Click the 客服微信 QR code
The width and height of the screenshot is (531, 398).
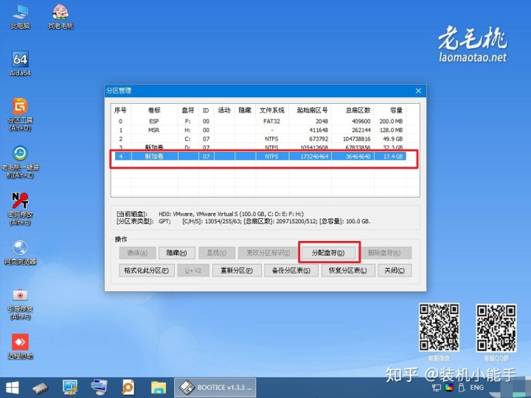pyautogui.click(x=439, y=327)
